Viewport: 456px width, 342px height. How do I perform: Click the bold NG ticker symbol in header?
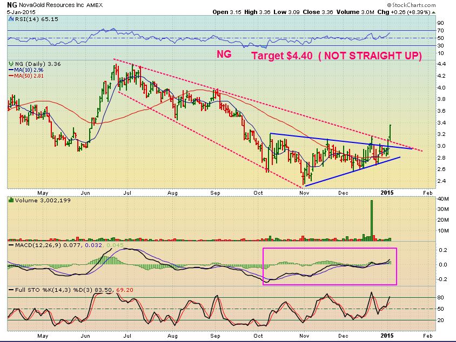12,5
